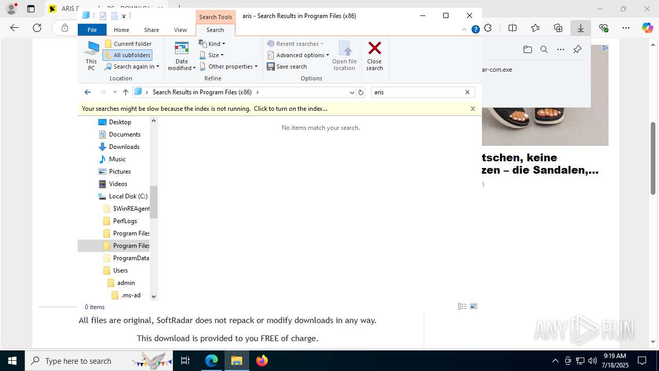Viewport: 659px width, 371px height.
Task: Dismiss the yellow index warning bar
Action: [473, 109]
